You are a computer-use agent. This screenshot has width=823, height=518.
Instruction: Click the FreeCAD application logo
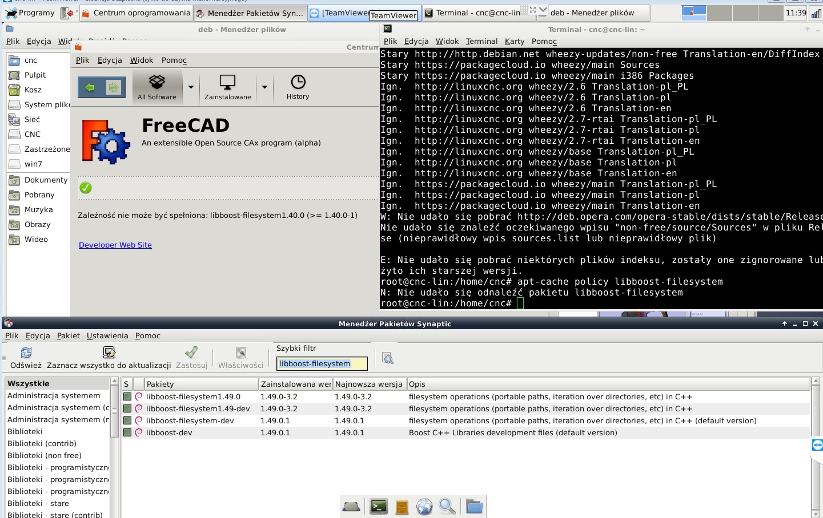(x=106, y=141)
